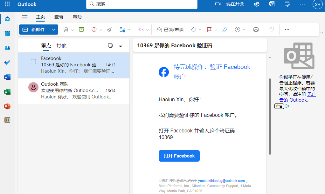Expand delete options dropdown
The image size is (325, 194).
tap(72, 30)
